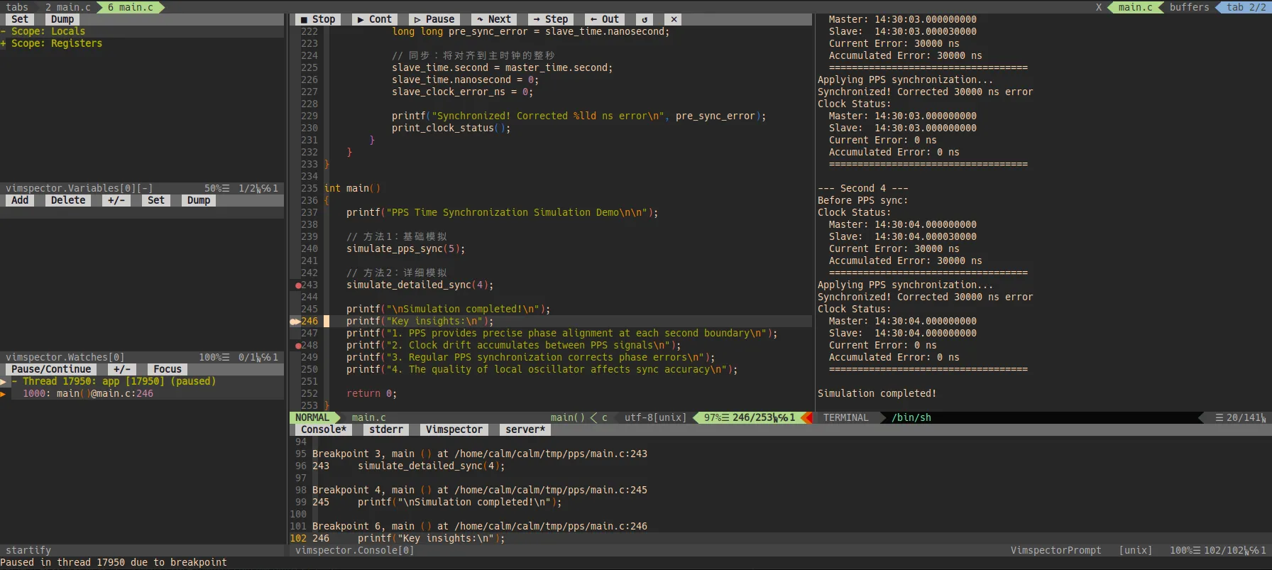Stop the debugging session
Image resolution: width=1272 pixels, height=570 pixels.
click(x=318, y=19)
